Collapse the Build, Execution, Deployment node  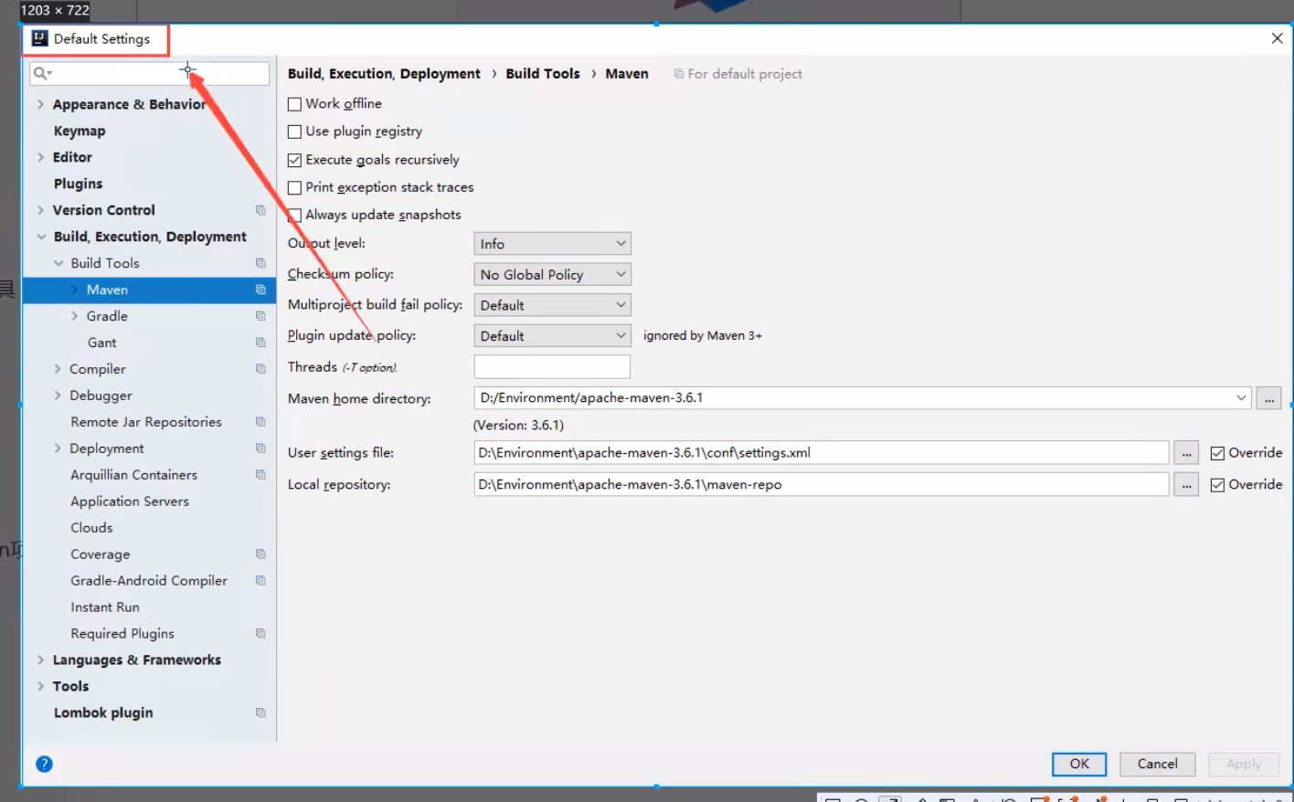[x=40, y=237]
